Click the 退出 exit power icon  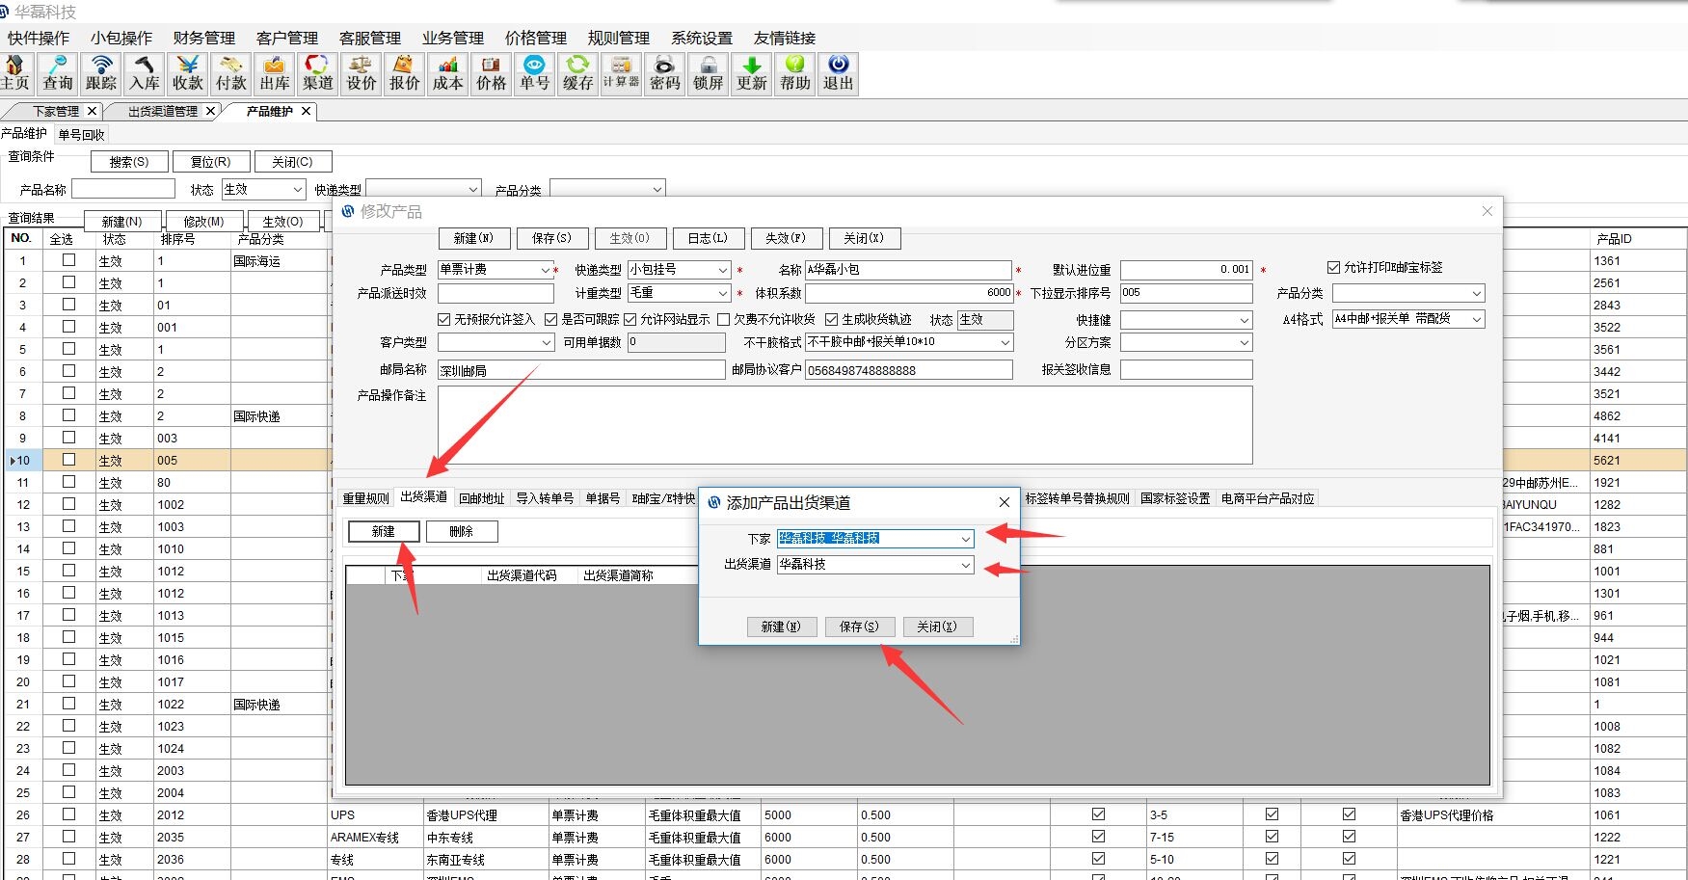[x=838, y=73]
